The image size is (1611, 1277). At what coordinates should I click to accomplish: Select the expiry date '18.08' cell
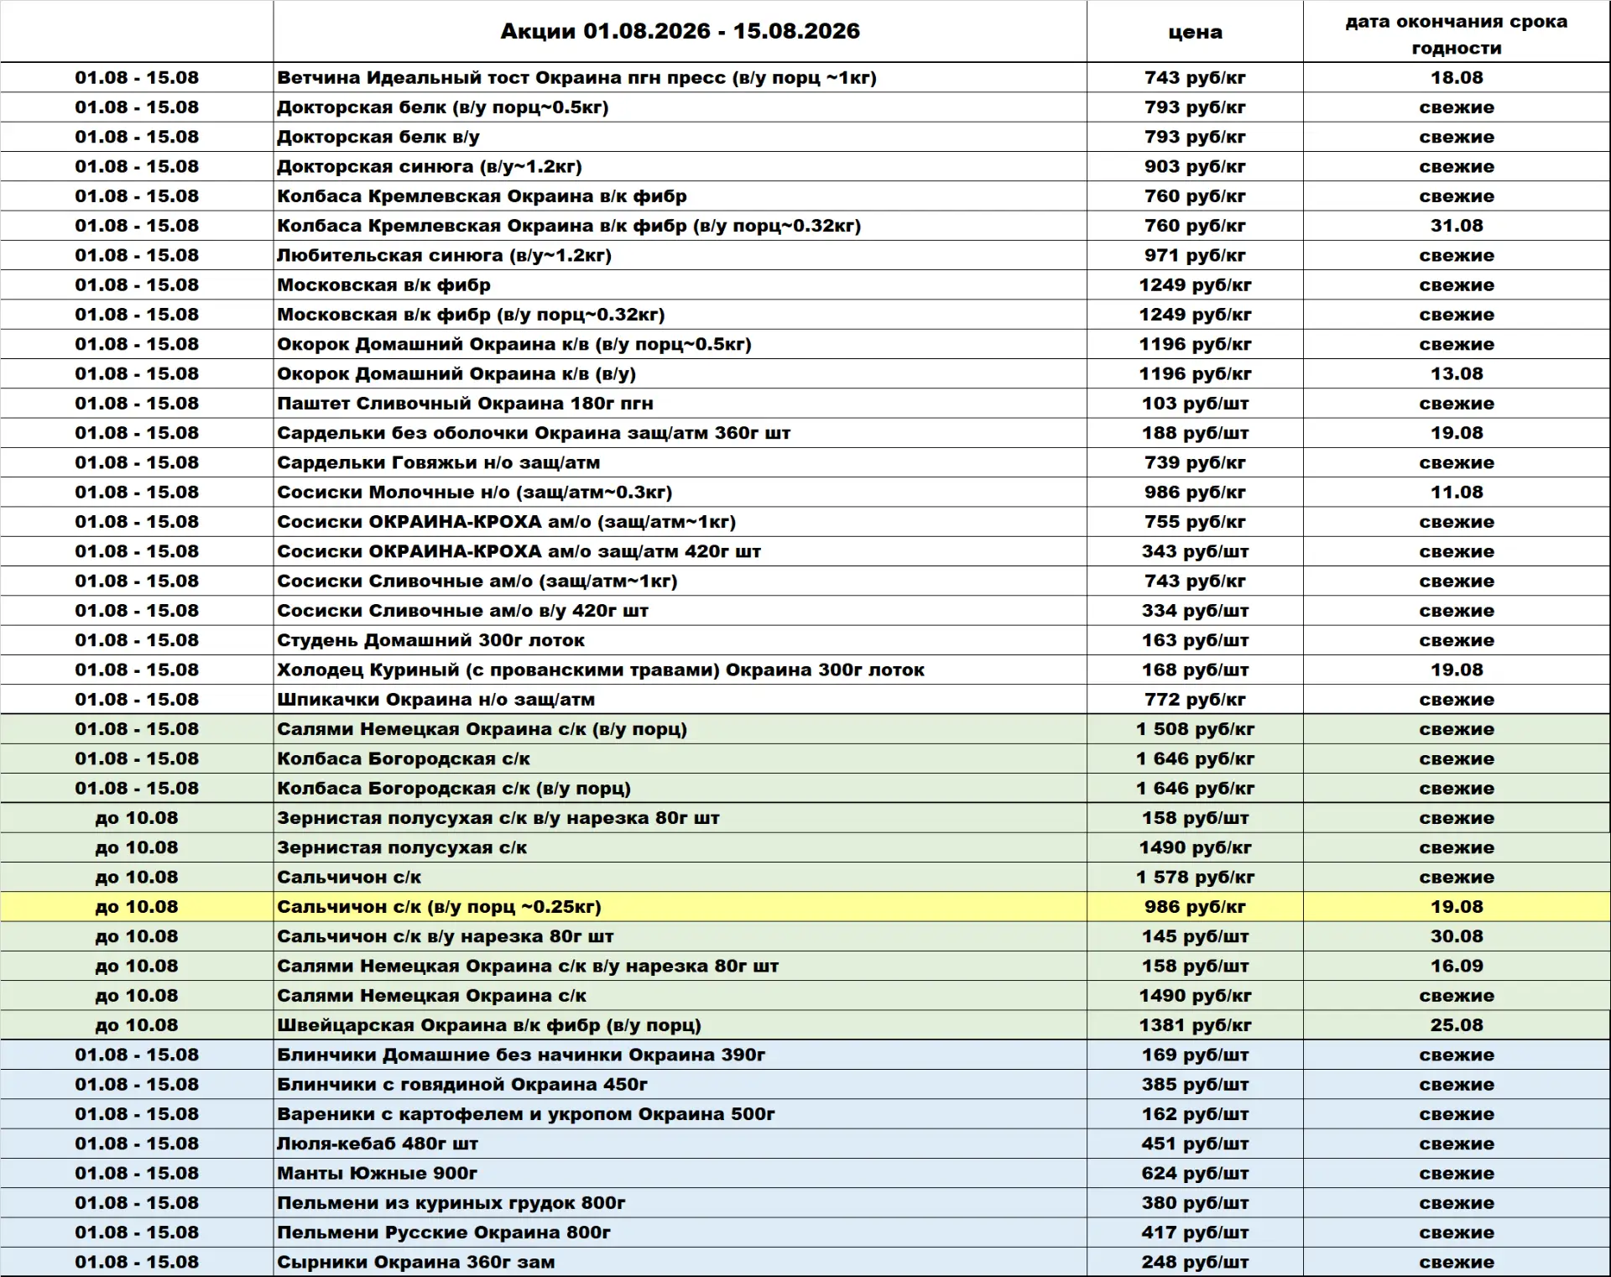tap(1457, 77)
